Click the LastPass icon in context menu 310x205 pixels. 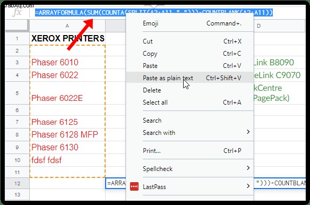[134, 186]
